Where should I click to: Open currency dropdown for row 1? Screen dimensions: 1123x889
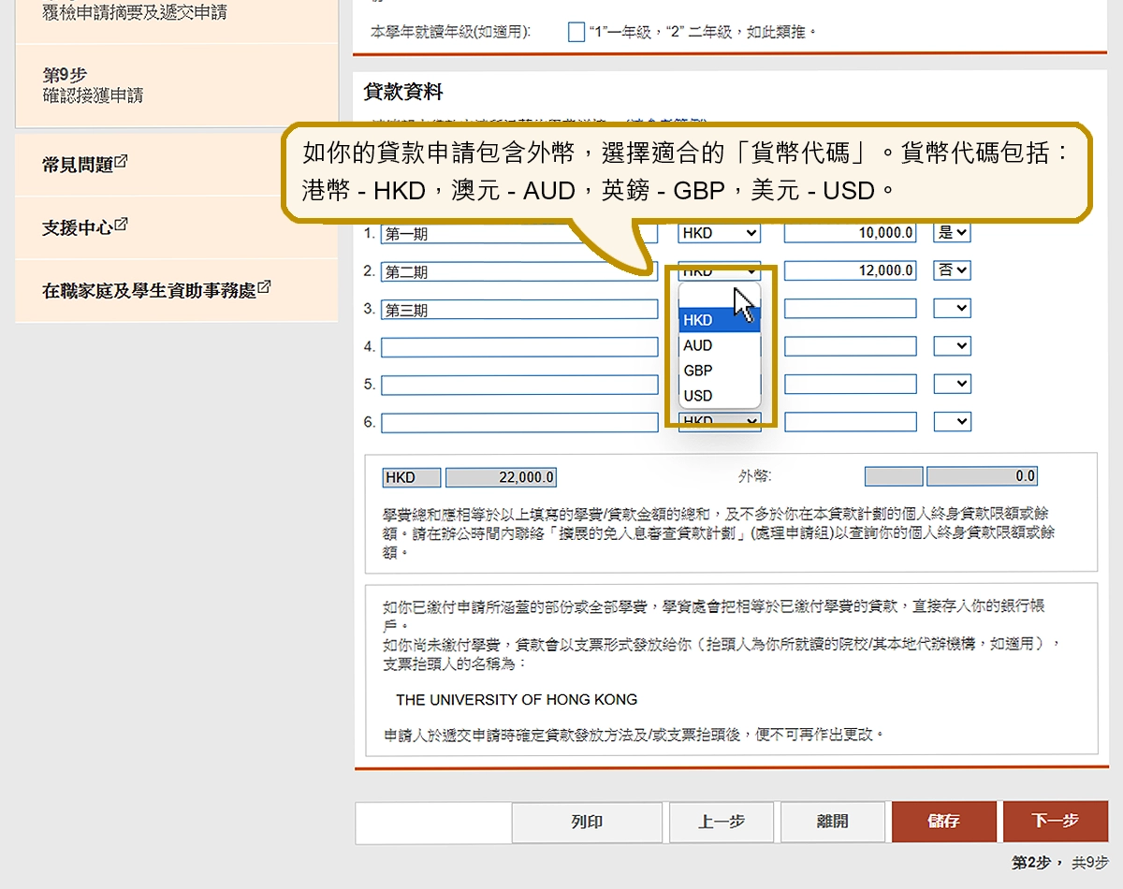coord(719,233)
